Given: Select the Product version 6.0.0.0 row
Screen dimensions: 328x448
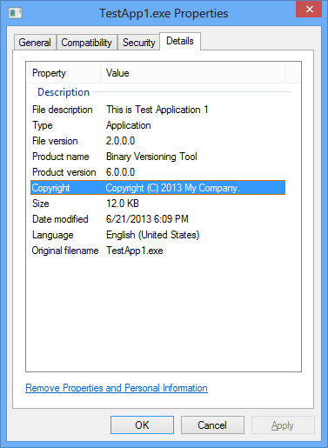Looking at the screenshot, I should coord(157,172).
